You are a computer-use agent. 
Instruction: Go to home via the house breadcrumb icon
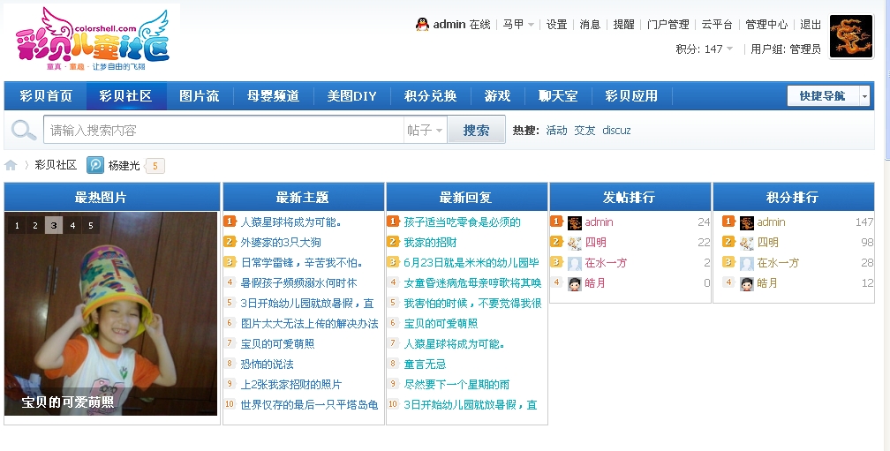(11, 165)
